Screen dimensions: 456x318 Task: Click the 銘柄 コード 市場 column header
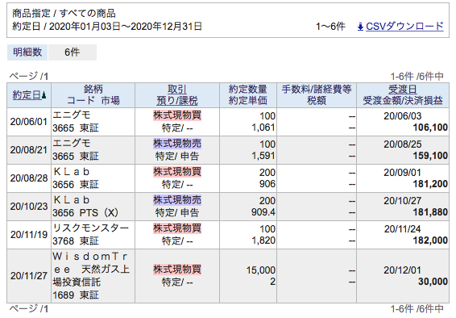[x=93, y=95]
